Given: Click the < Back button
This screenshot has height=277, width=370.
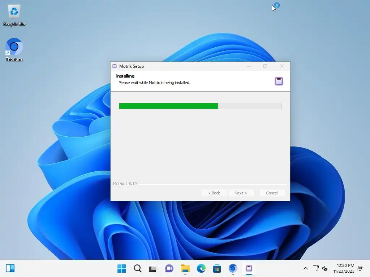Looking at the screenshot, I should pos(214,193).
